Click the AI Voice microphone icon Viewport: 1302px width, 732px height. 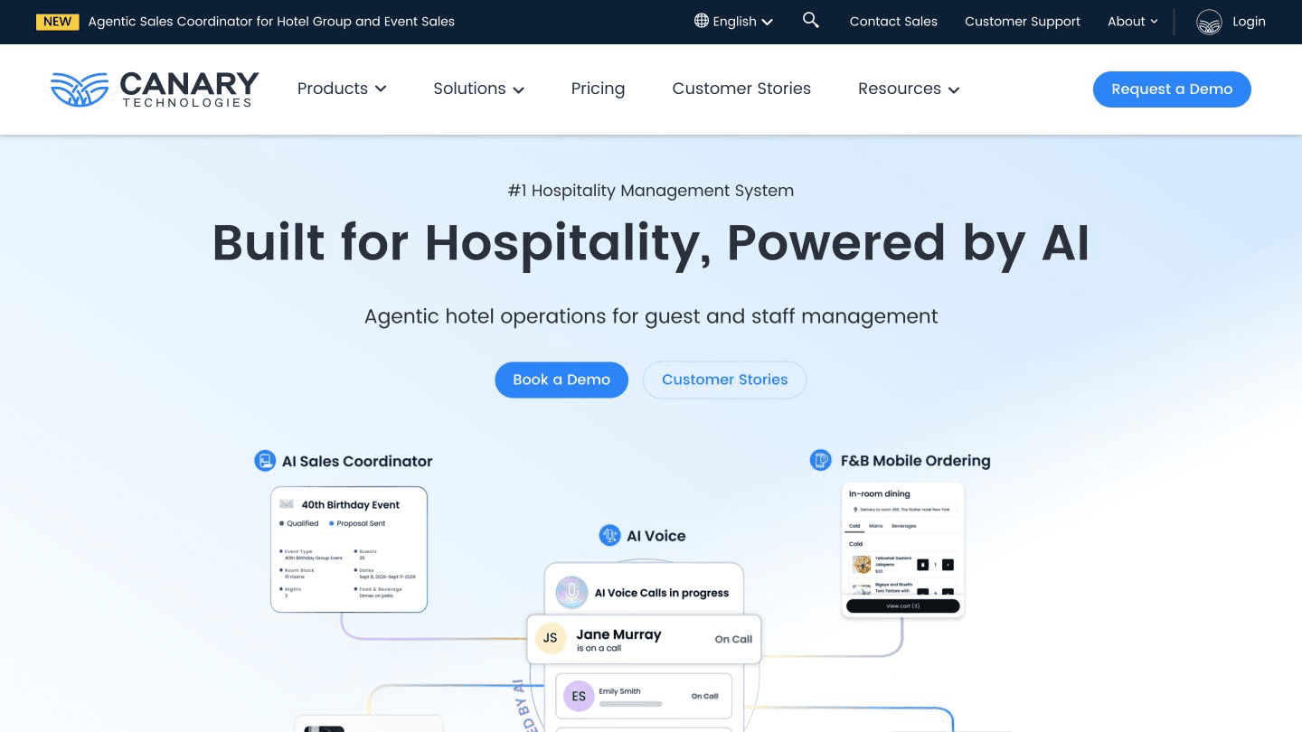(x=610, y=536)
